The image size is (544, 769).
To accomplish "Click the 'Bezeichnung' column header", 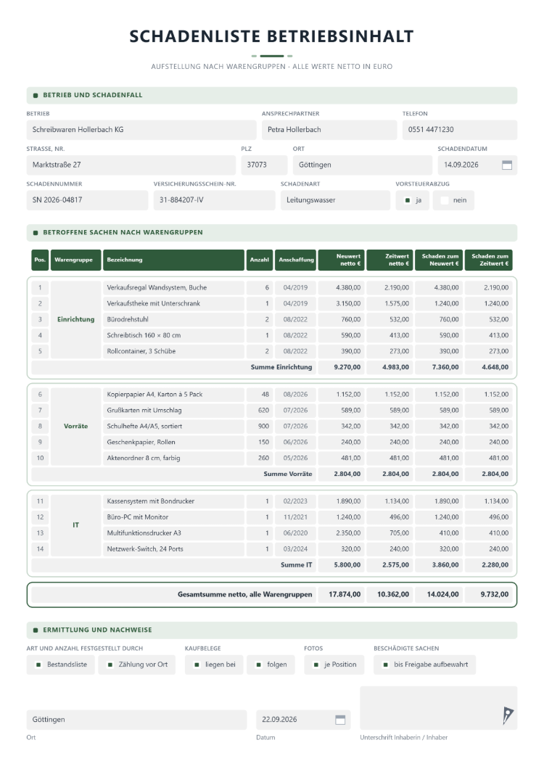I will coord(173,260).
